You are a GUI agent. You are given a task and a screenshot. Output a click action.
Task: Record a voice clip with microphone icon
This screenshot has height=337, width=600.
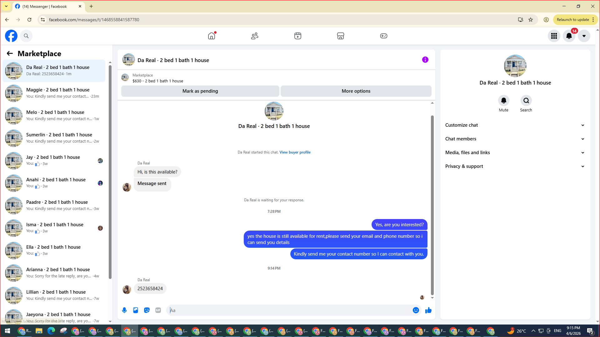[x=124, y=310]
